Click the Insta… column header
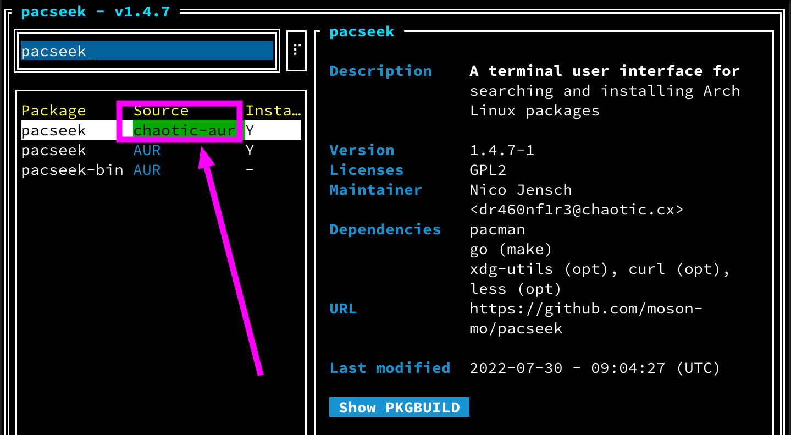Image resolution: width=791 pixels, height=435 pixels. click(273, 111)
